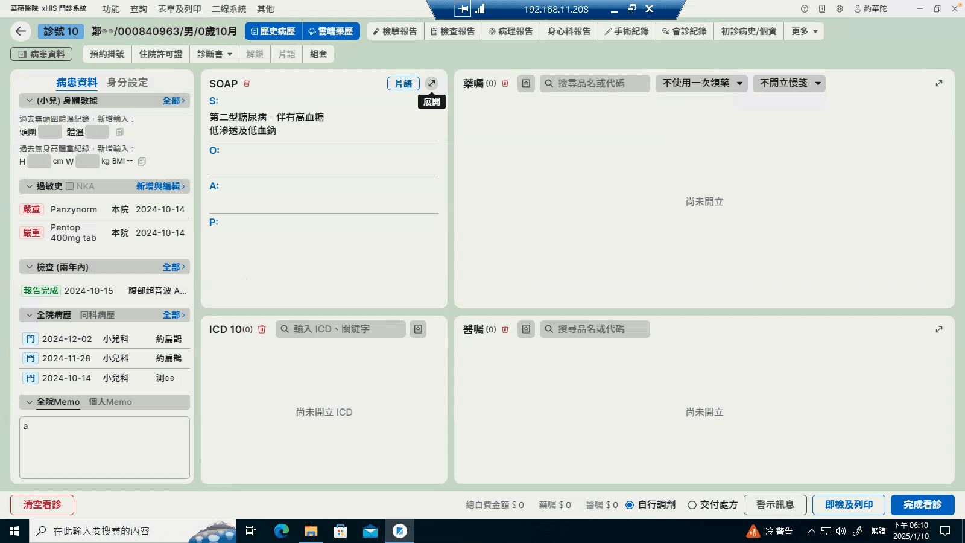Expand the SOAP panel with the 展開 icon
Screen dimensions: 965x543
431,83
